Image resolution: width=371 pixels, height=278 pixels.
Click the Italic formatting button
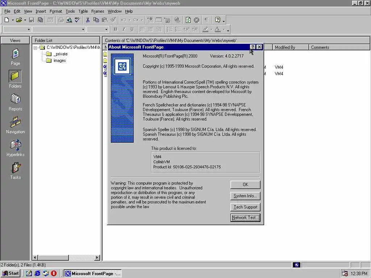coord(124,29)
